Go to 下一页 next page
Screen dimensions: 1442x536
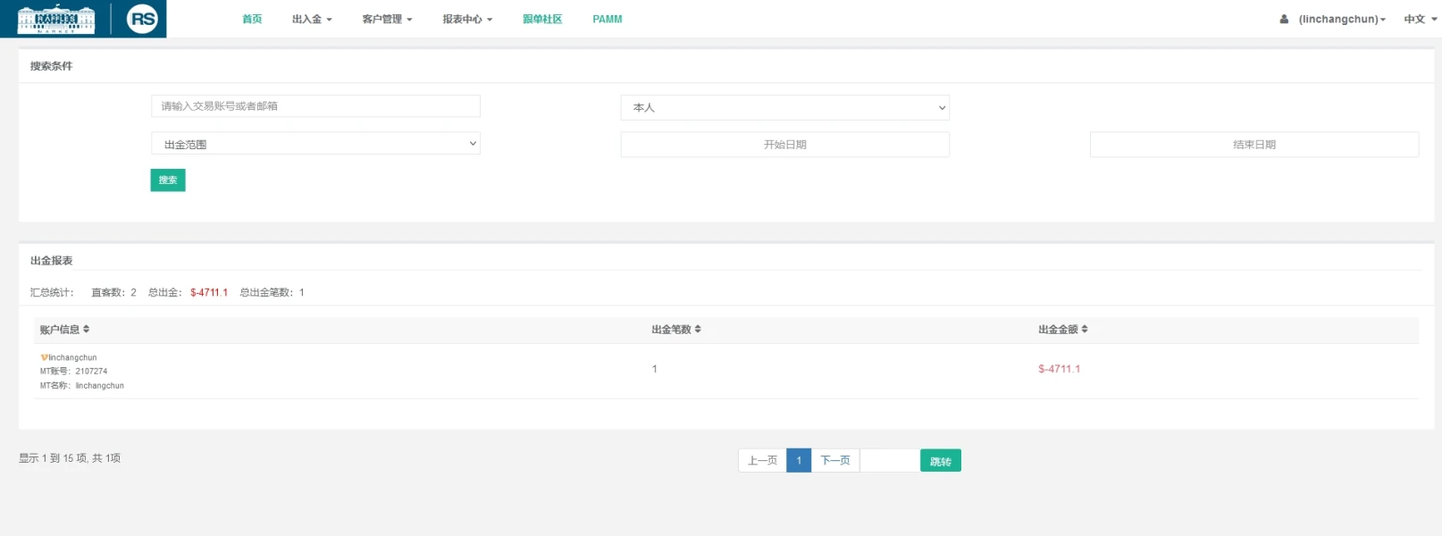(x=834, y=461)
